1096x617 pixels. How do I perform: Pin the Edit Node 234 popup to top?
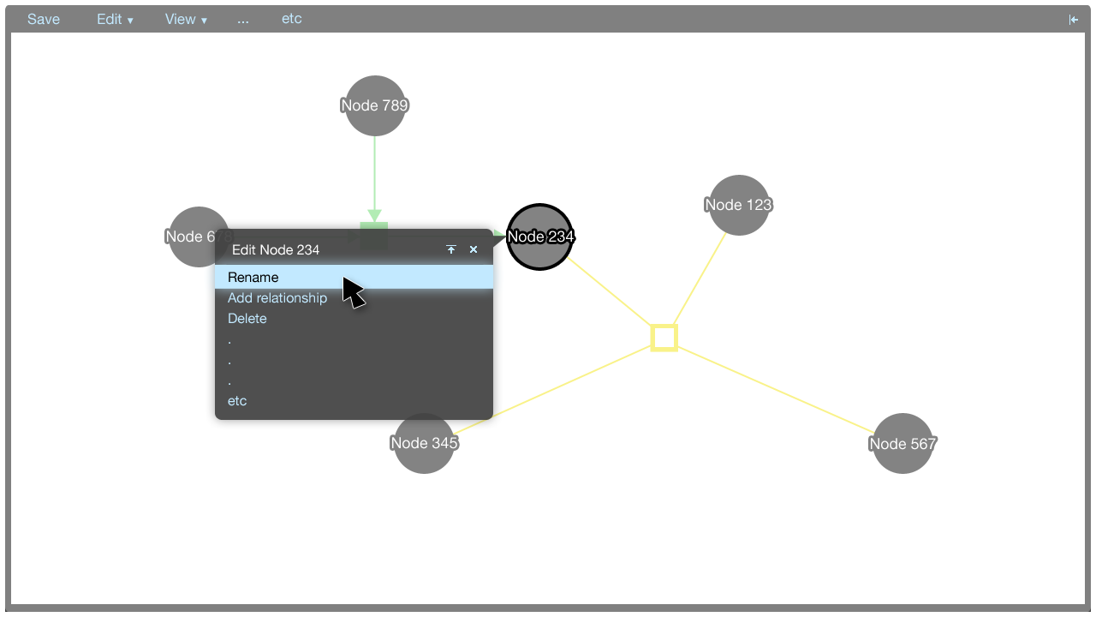click(x=451, y=249)
